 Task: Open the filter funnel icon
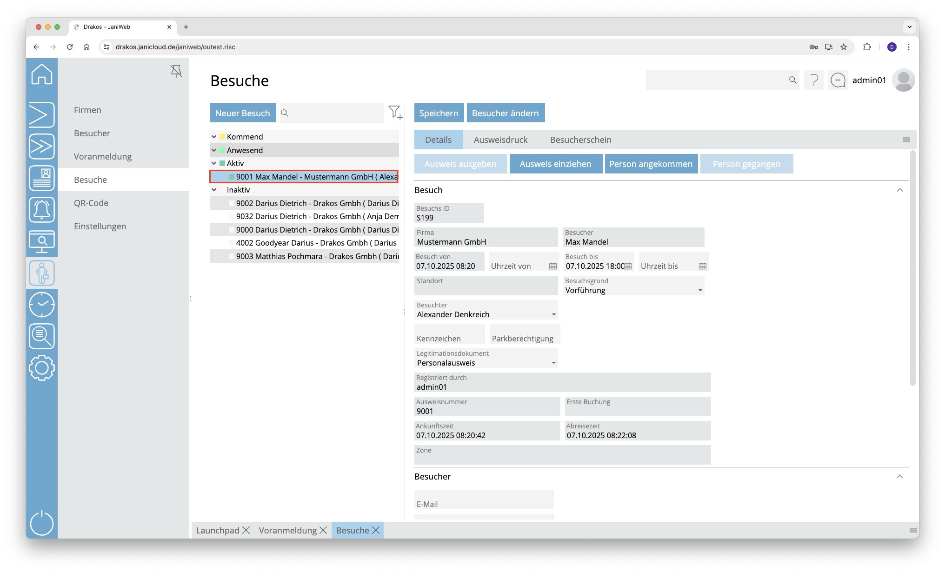pos(395,113)
